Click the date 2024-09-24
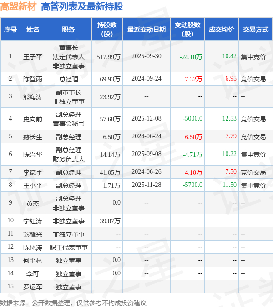Image resolution: width=273 pixels, height=307 pixels. pos(147,78)
